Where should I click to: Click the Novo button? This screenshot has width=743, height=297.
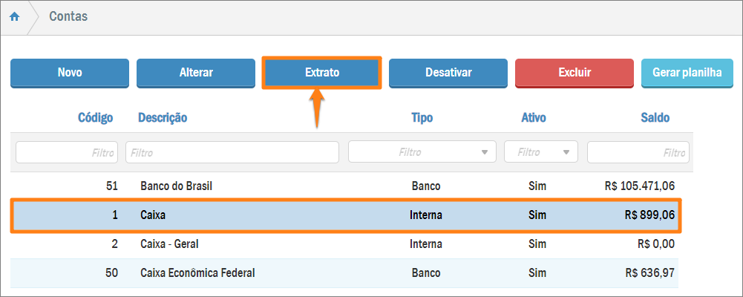(x=70, y=73)
